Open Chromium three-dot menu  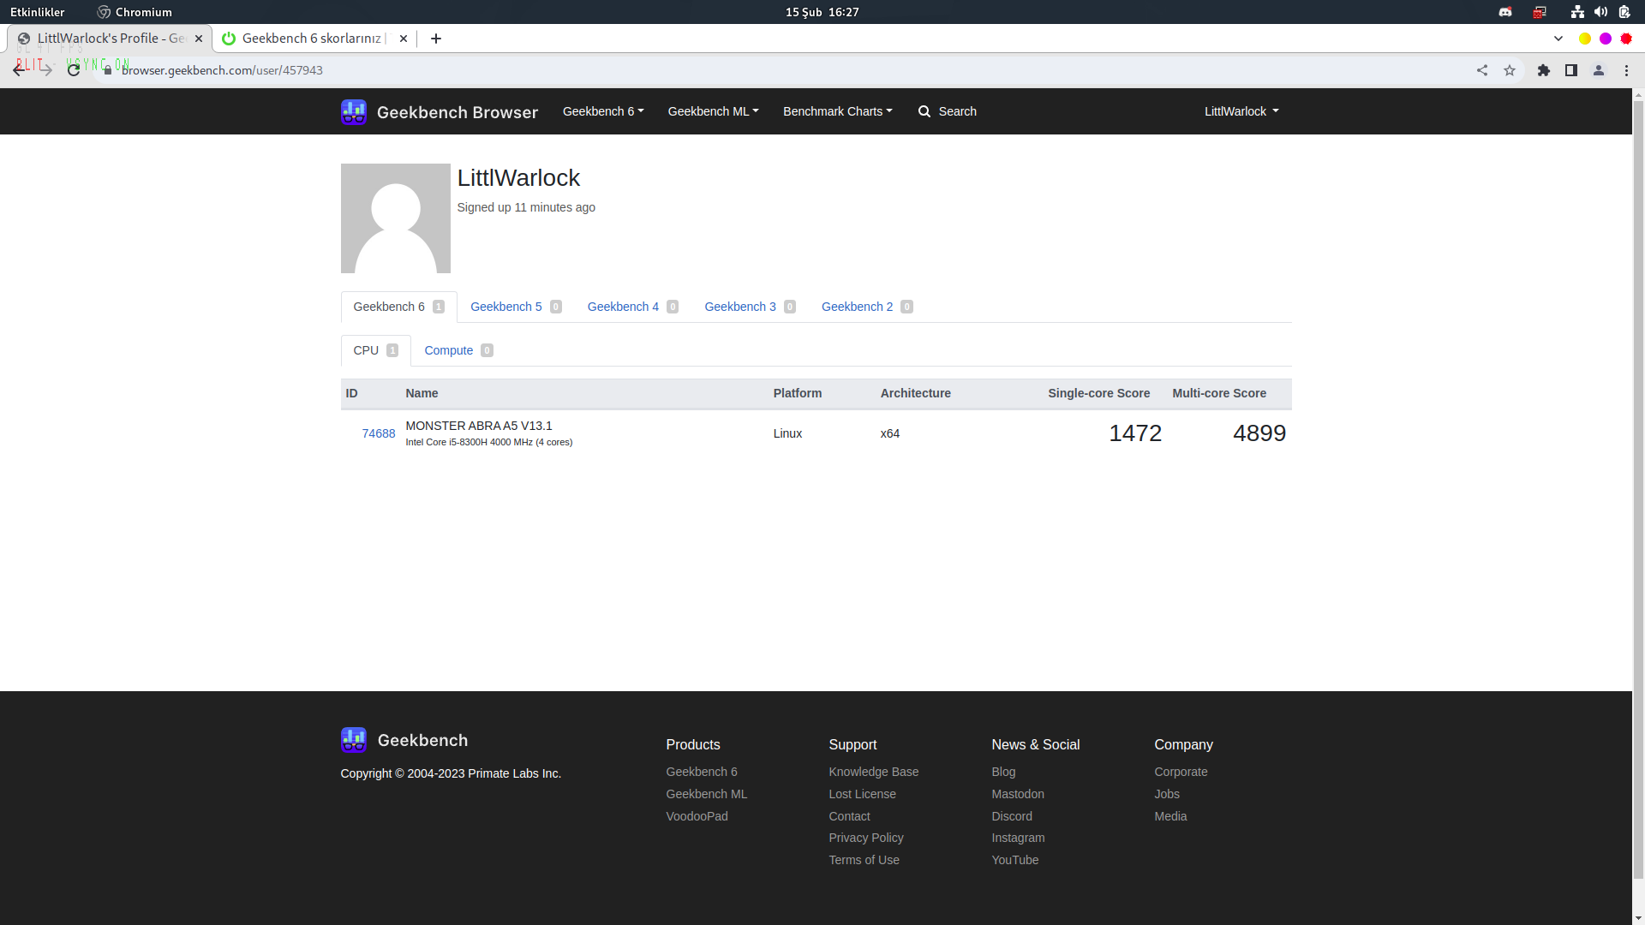click(1626, 70)
